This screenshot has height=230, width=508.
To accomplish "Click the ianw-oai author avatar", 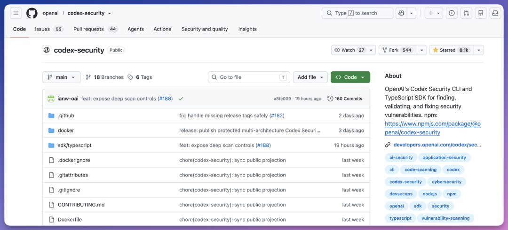I will [51, 99].
